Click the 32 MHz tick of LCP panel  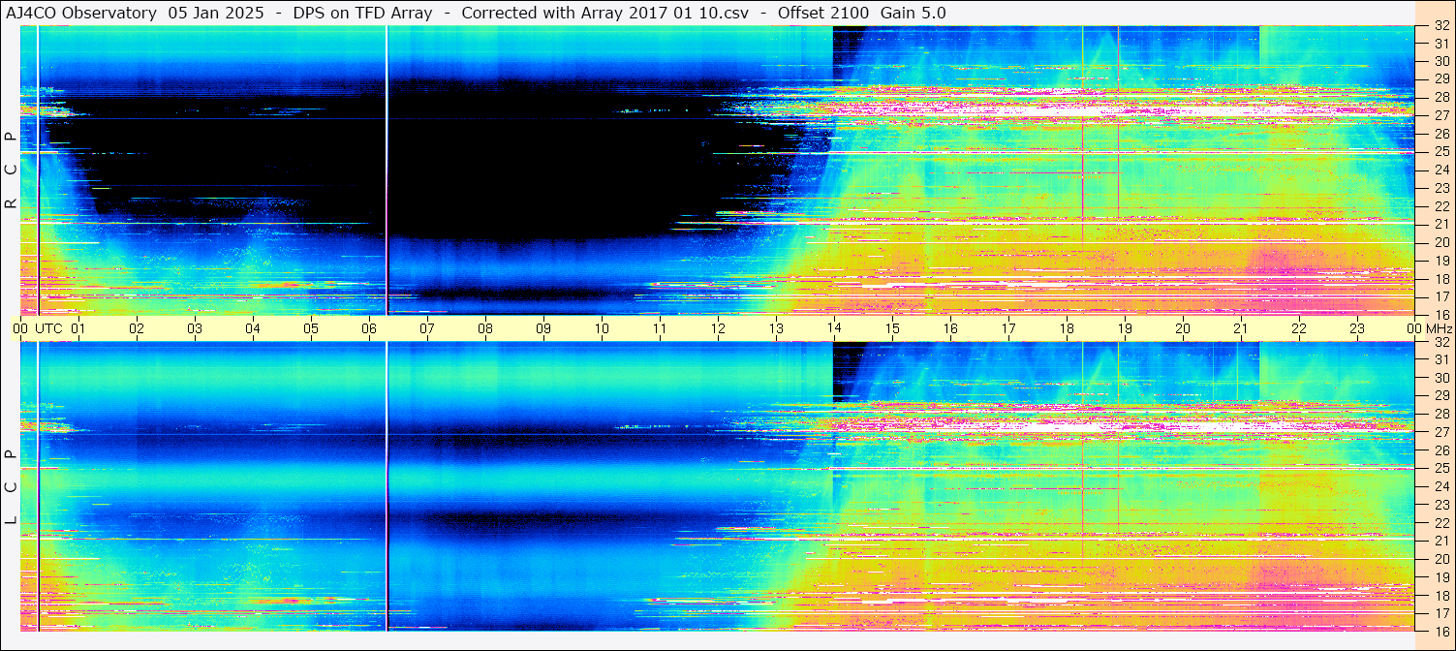[1441, 342]
